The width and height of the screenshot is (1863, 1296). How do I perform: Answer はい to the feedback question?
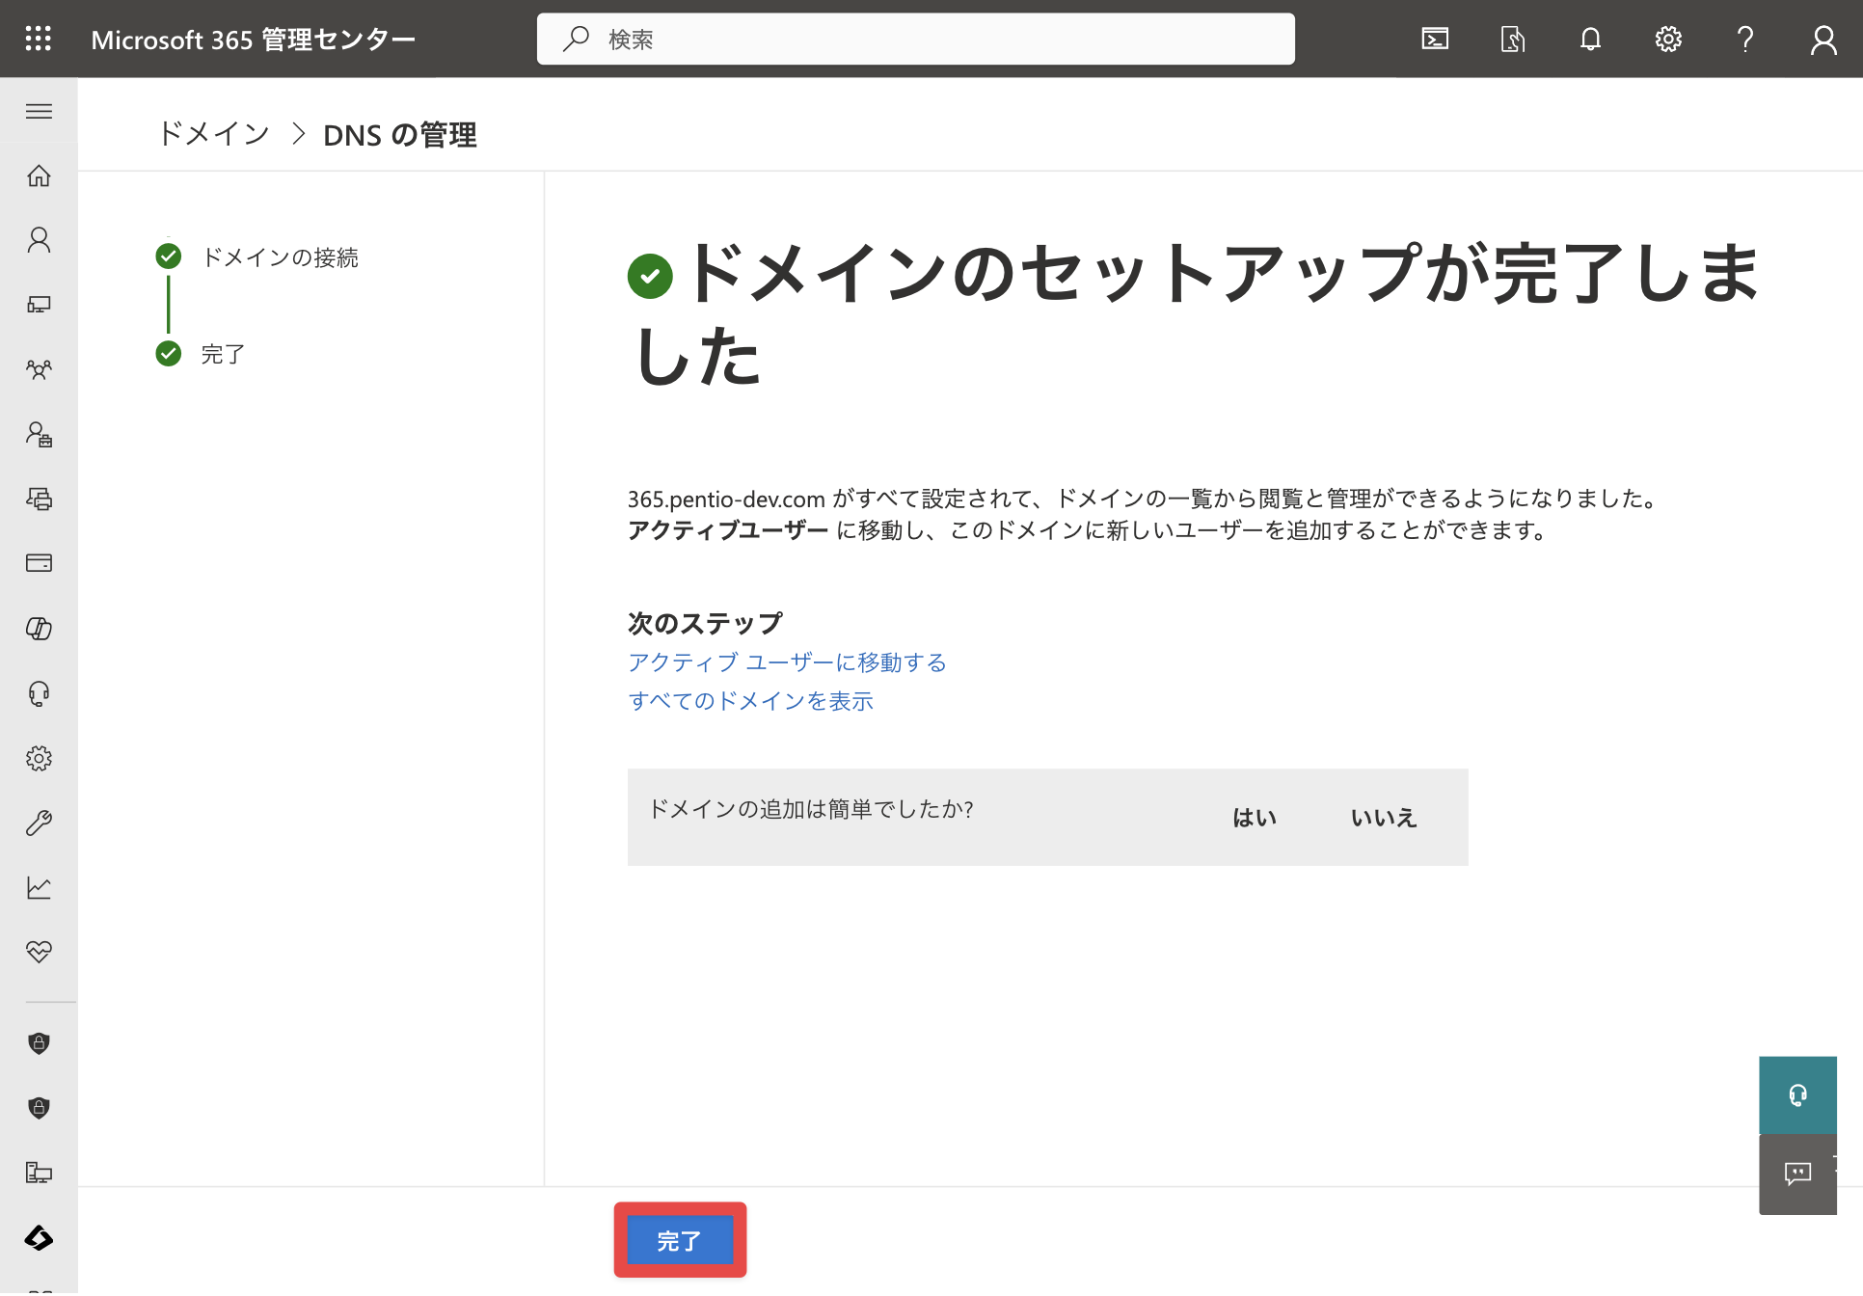point(1255,818)
